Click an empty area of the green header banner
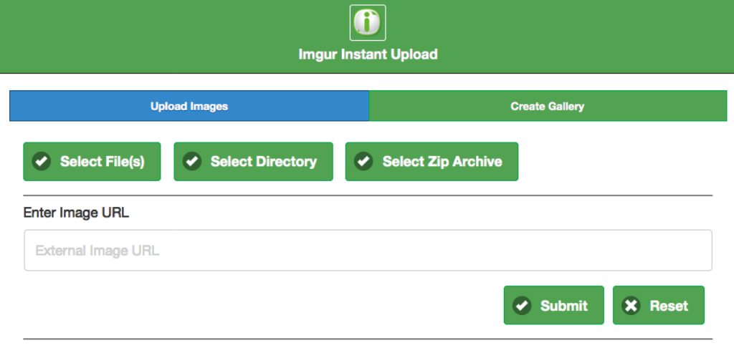Image resolution: width=734 pixels, height=358 pixels. click(x=143, y=36)
